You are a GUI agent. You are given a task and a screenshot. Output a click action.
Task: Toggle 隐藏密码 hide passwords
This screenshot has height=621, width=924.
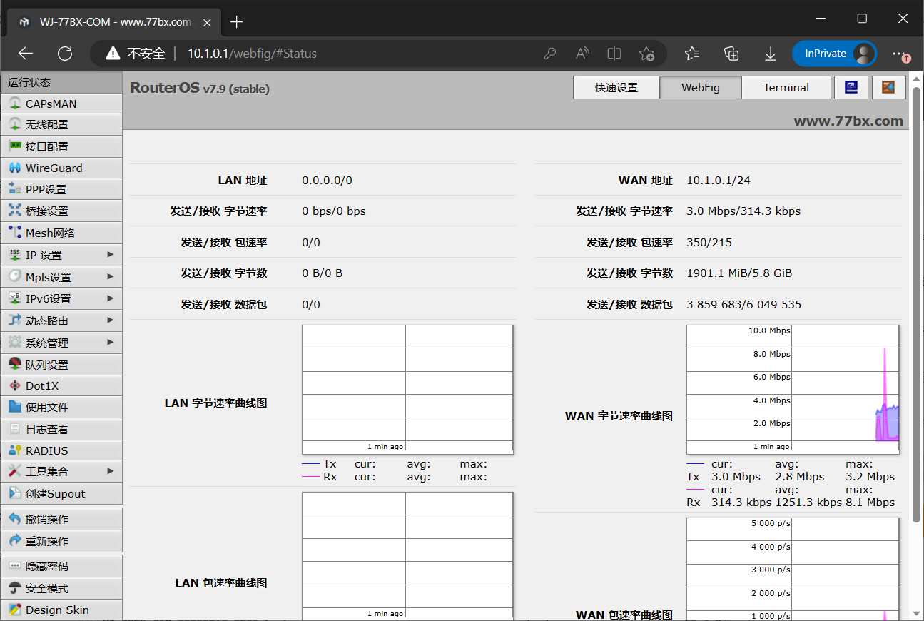click(x=47, y=567)
